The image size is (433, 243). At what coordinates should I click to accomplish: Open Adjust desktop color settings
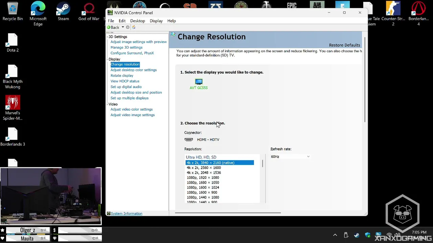[134, 70]
